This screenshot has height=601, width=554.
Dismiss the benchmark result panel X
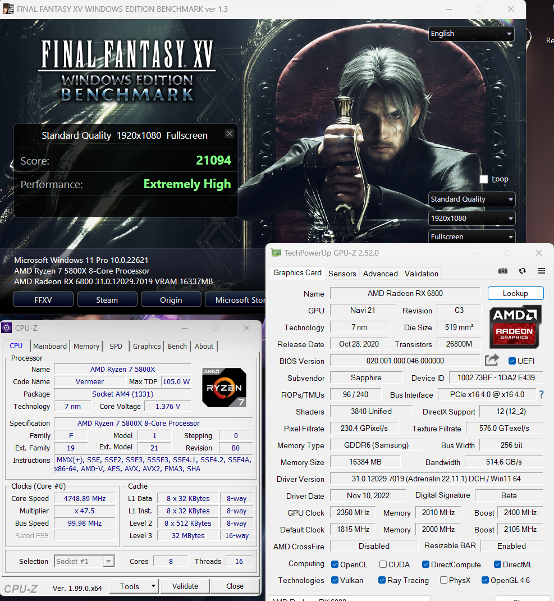point(230,133)
